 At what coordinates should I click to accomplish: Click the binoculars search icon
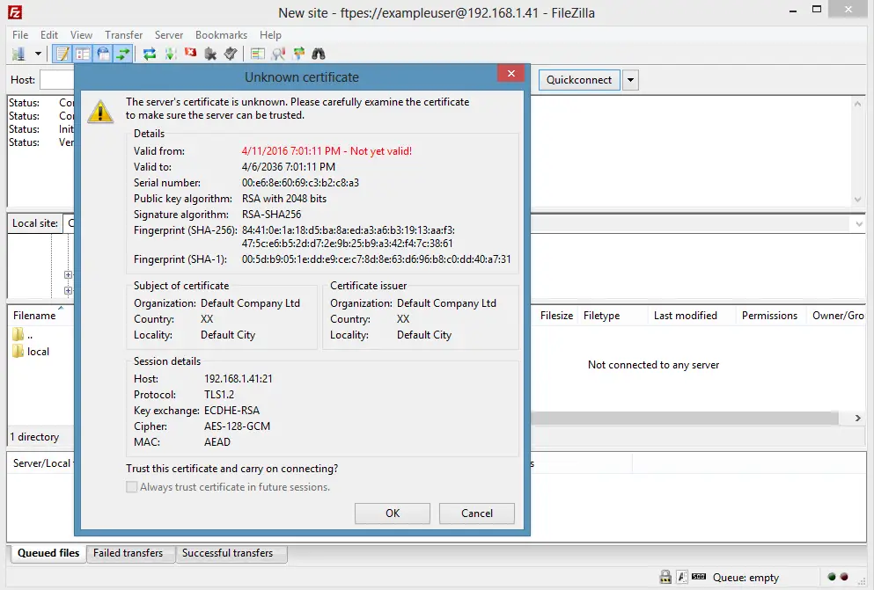click(x=319, y=54)
